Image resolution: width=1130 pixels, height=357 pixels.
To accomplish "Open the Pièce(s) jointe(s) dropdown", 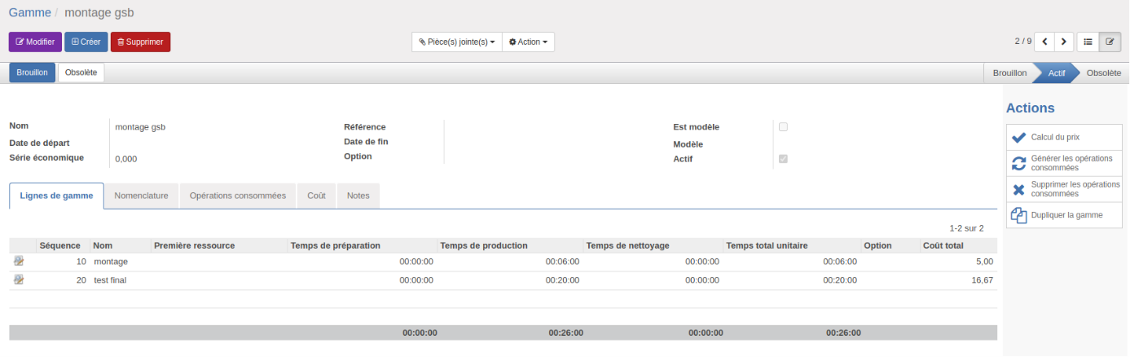I will (x=456, y=42).
